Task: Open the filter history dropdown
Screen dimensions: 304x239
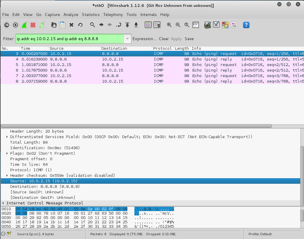Action: [127, 39]
